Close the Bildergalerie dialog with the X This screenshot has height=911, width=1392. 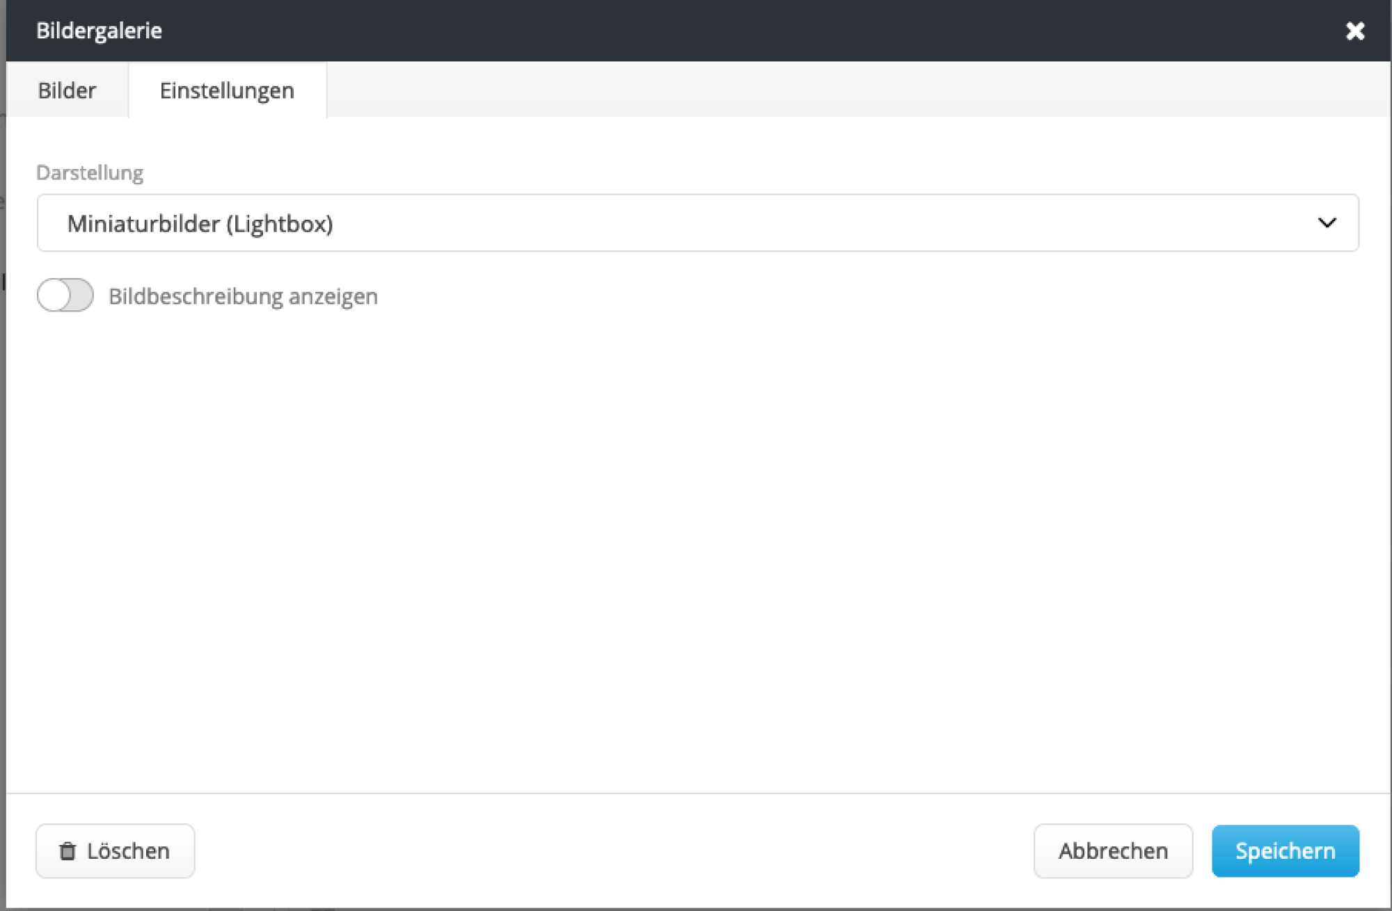(1354, 31)
